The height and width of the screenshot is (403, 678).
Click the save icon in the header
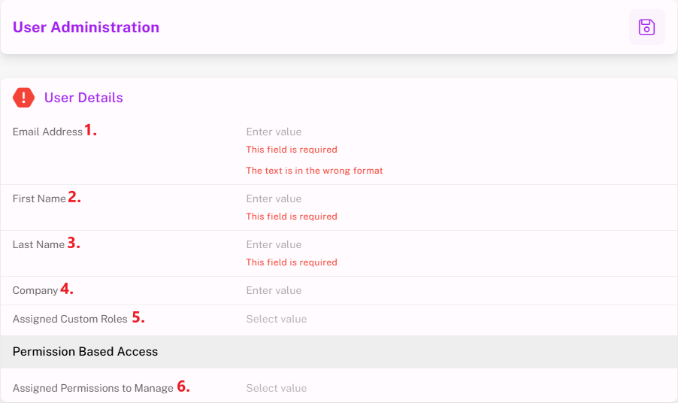[646, 27]
